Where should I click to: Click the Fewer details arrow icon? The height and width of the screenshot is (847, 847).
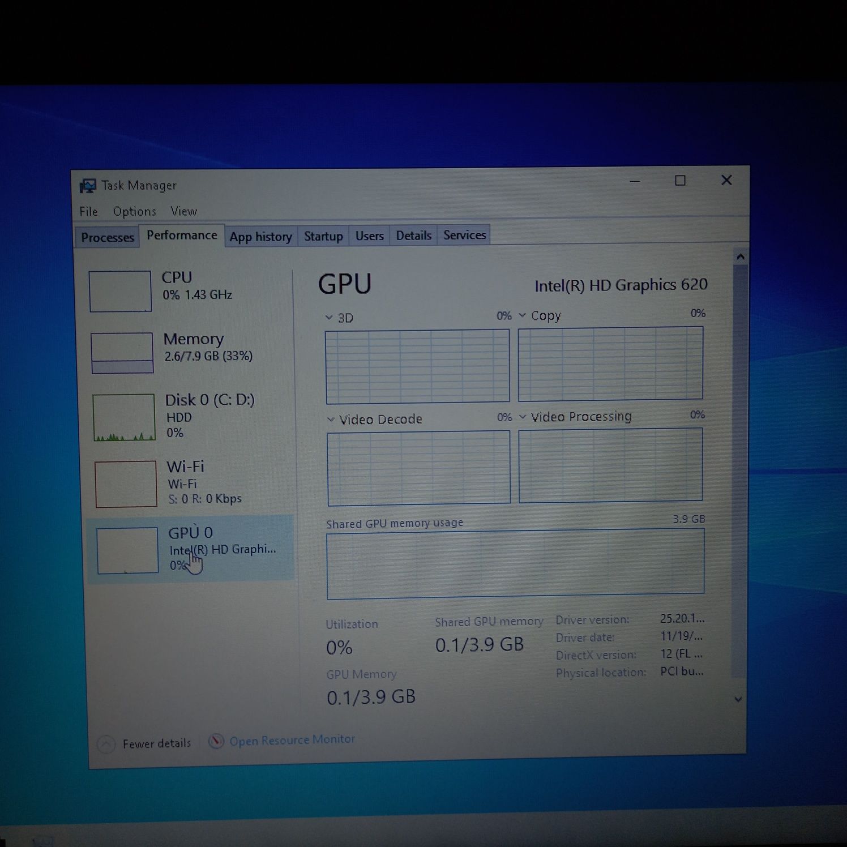[x=106, y=745]
